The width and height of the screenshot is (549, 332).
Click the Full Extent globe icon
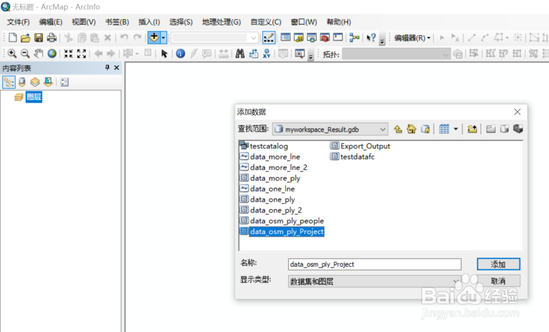click(52, 54)
